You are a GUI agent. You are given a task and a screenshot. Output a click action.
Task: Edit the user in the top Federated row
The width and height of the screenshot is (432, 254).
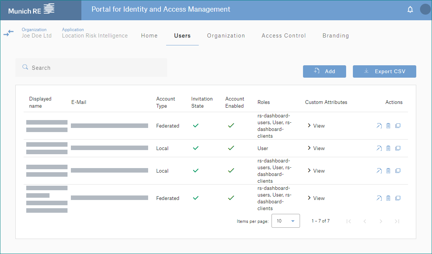pos(379,126)
